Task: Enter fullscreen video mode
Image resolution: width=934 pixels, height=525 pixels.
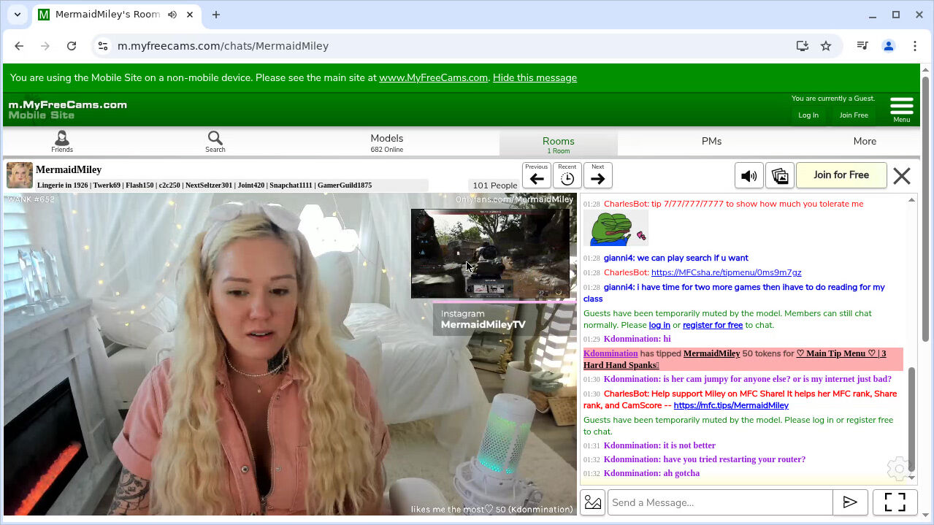Action: click(x=895, y=502)
